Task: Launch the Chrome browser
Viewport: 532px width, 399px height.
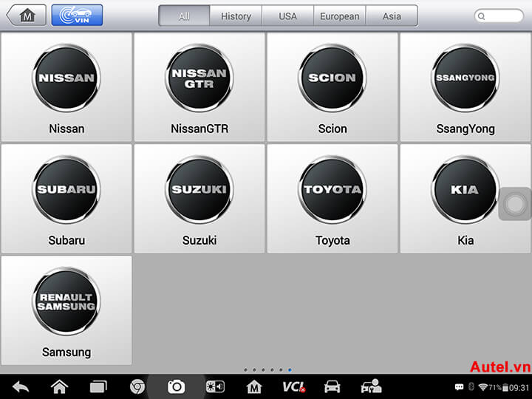Action: [137, 386]
